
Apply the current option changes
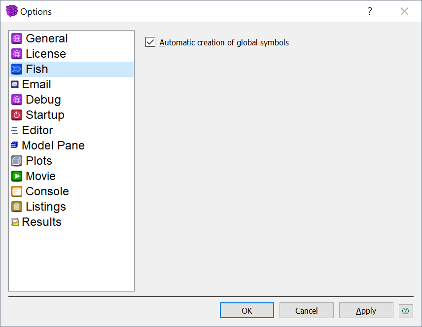pyautogui.click(x=366, y=311)
